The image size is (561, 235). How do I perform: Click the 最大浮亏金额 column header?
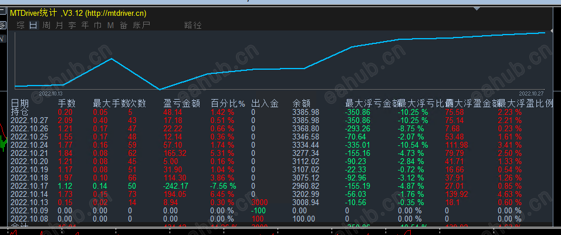[x=371, y=104]
